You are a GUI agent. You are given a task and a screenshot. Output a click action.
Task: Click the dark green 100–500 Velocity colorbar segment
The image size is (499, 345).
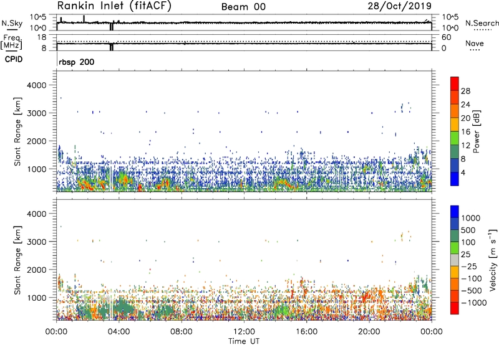[x=455, y=236]
